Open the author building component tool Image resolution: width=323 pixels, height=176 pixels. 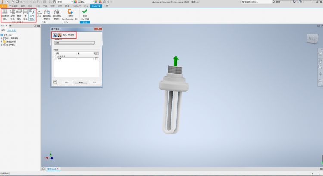tap(47, 14)
